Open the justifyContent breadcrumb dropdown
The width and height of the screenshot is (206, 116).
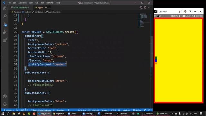53,12
